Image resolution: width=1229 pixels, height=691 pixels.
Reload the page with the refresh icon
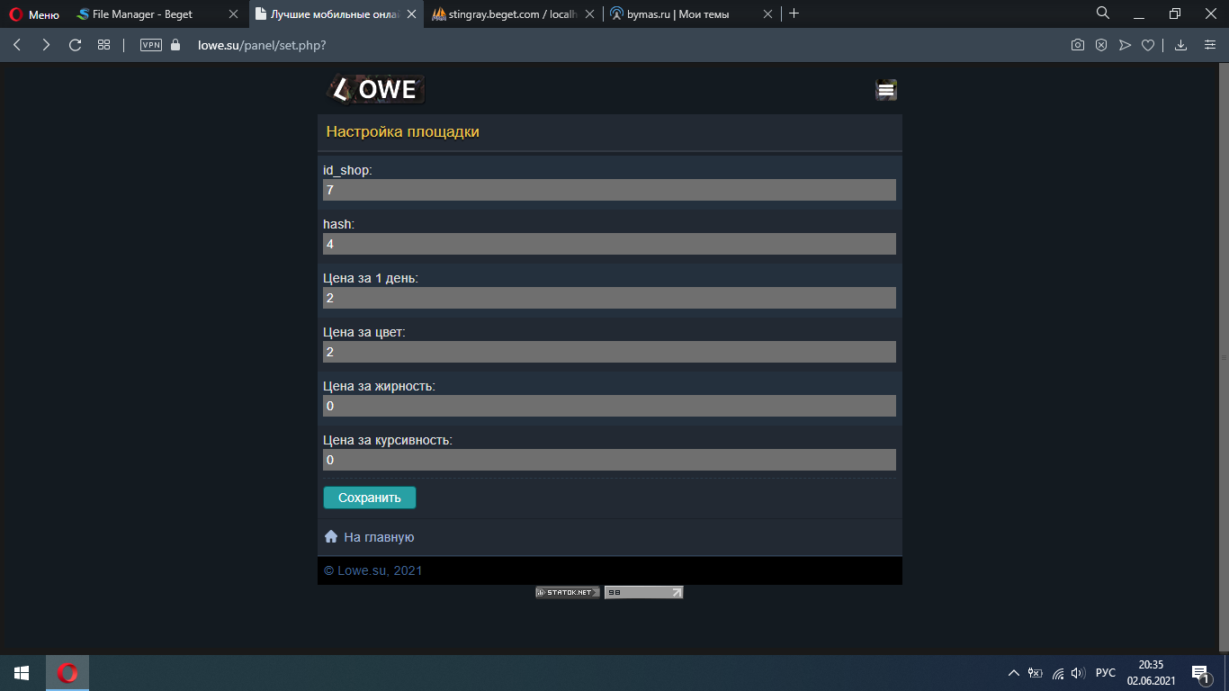(x=76, y=45)
